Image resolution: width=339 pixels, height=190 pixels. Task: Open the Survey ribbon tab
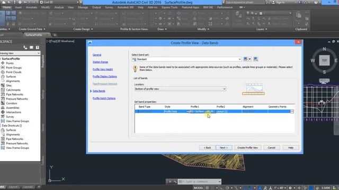coord(109,7)
